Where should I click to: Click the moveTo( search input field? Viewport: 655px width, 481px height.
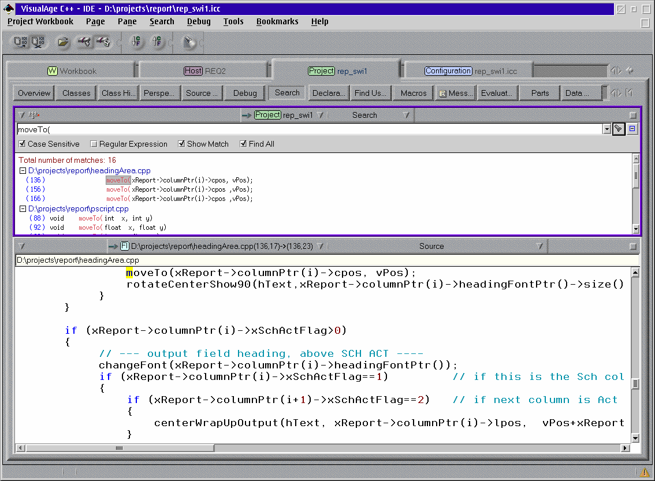[x=310, y=129]
